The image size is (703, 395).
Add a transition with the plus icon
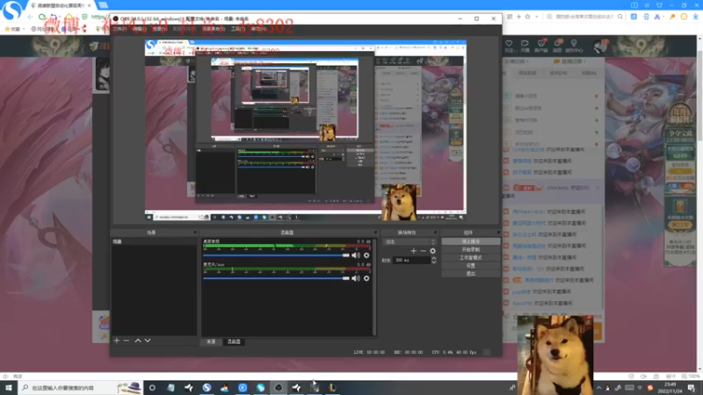pyautogui.click(x=413, y=251)
